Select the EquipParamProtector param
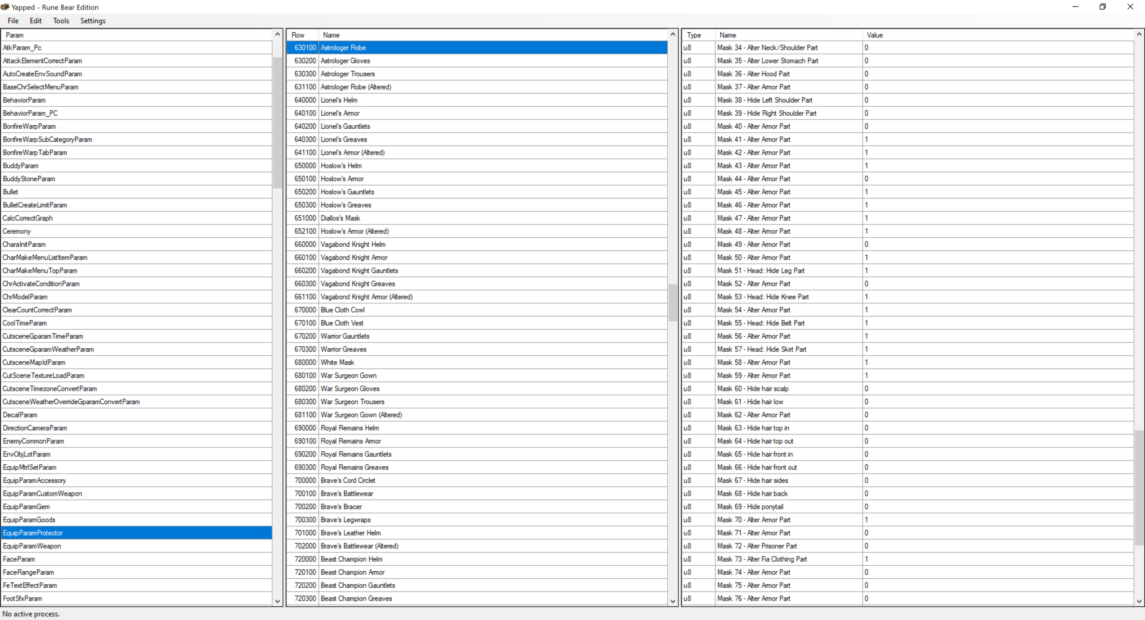Screen dimensions: 1145x620 137,533
